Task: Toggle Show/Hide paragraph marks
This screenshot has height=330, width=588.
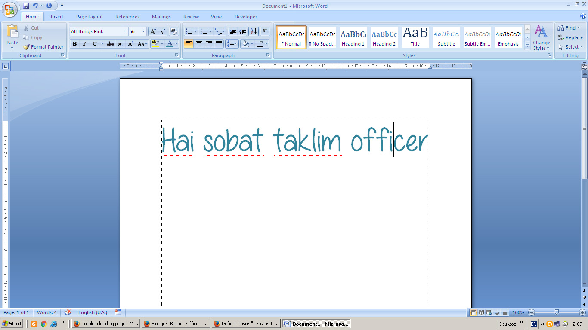Action: point(265,31)
